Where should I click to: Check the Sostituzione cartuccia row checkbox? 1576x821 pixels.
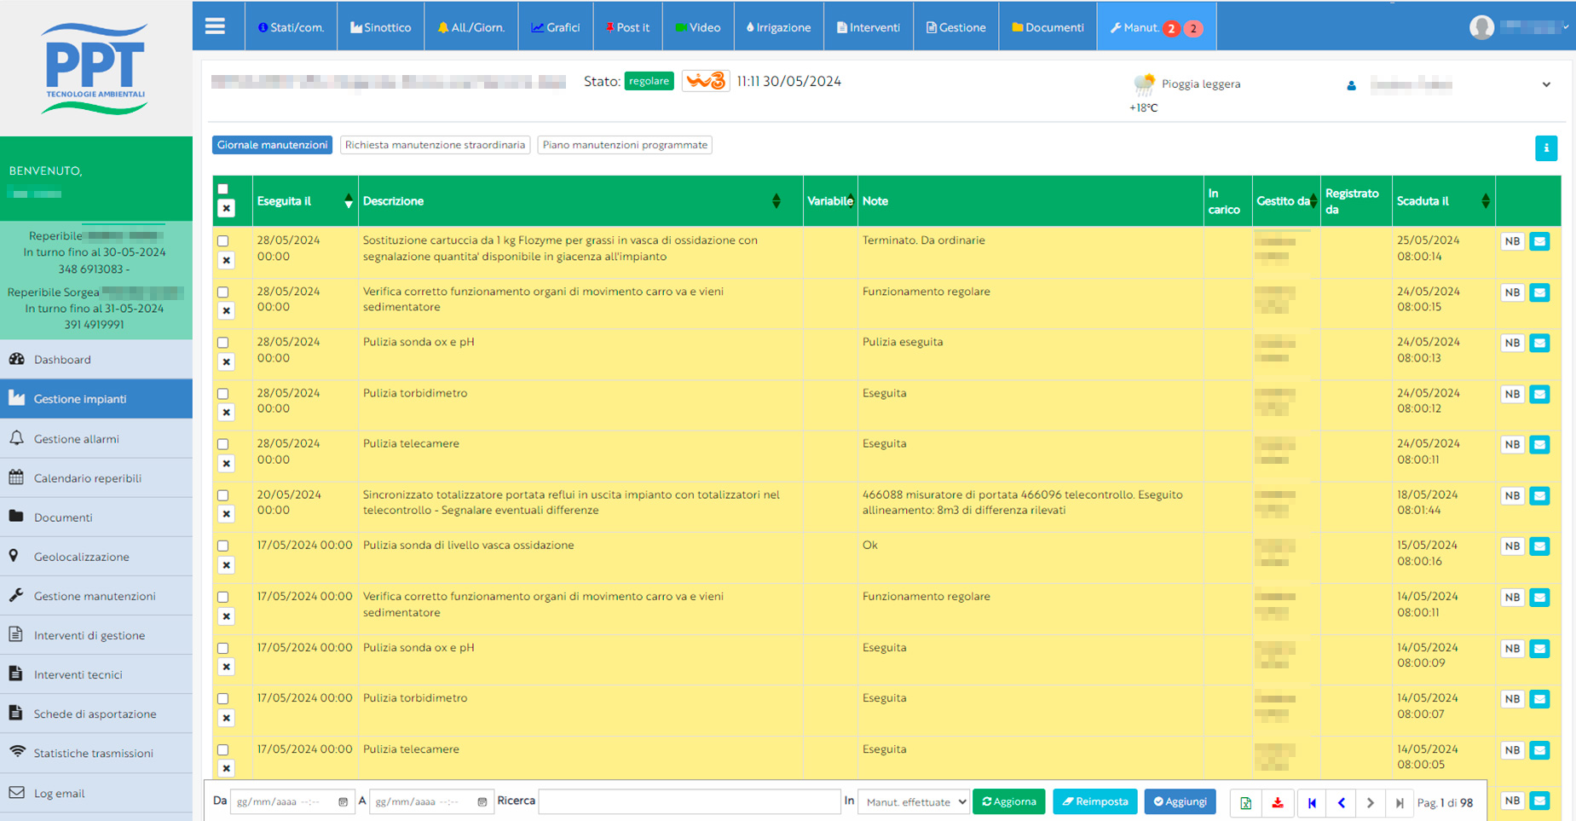(223, 241)
